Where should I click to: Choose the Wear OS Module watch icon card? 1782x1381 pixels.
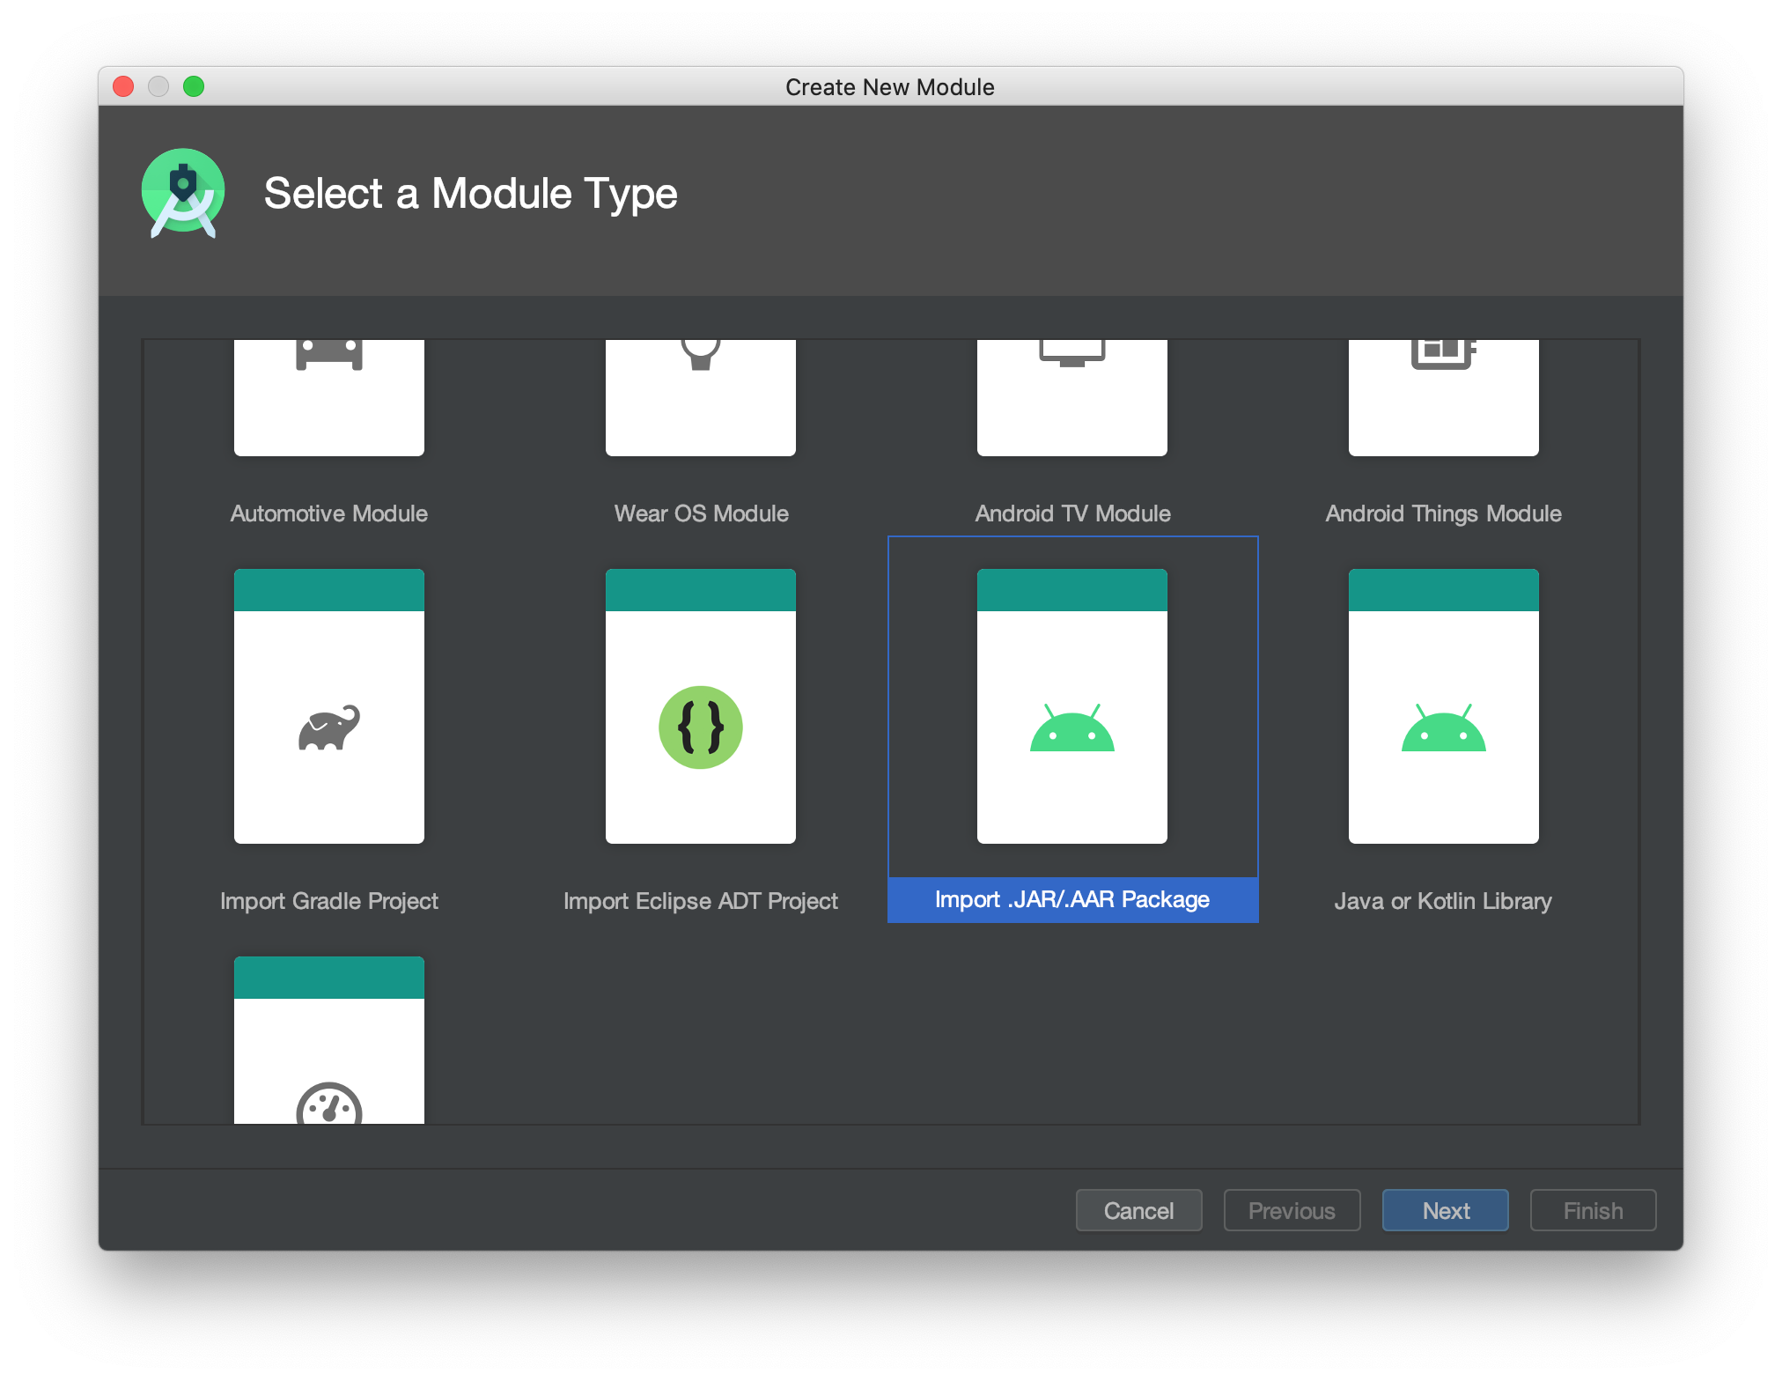point(700,397)
